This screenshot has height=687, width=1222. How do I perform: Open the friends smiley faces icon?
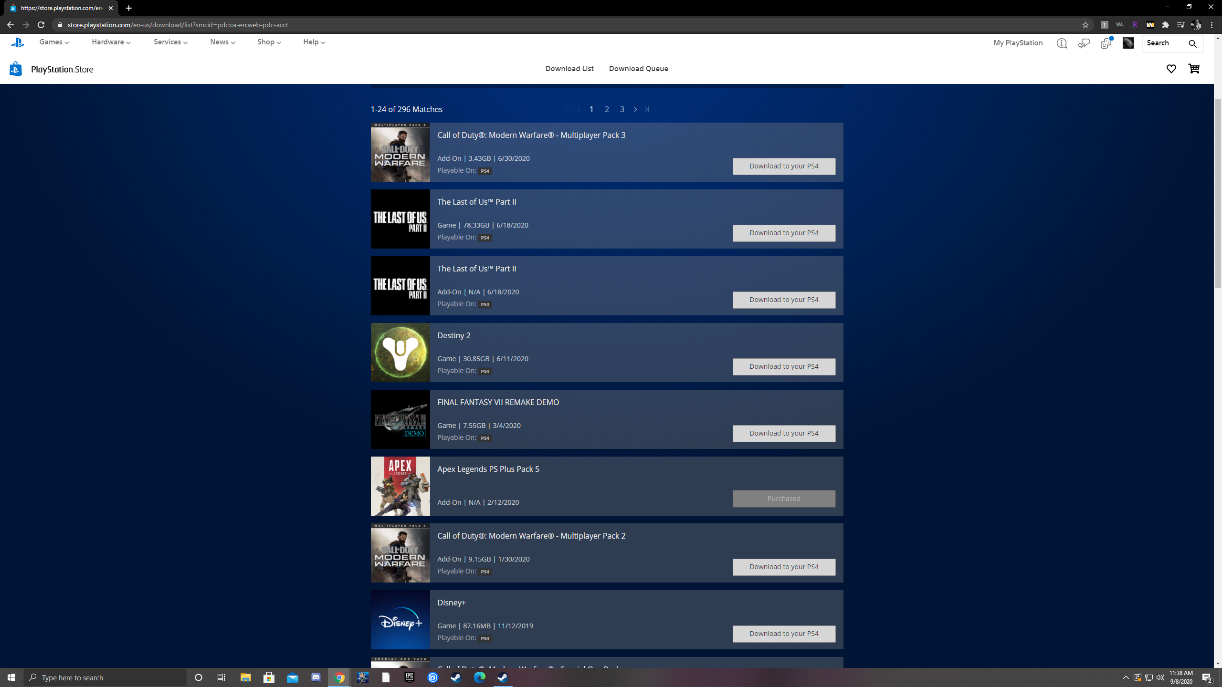coord(1106,43)
